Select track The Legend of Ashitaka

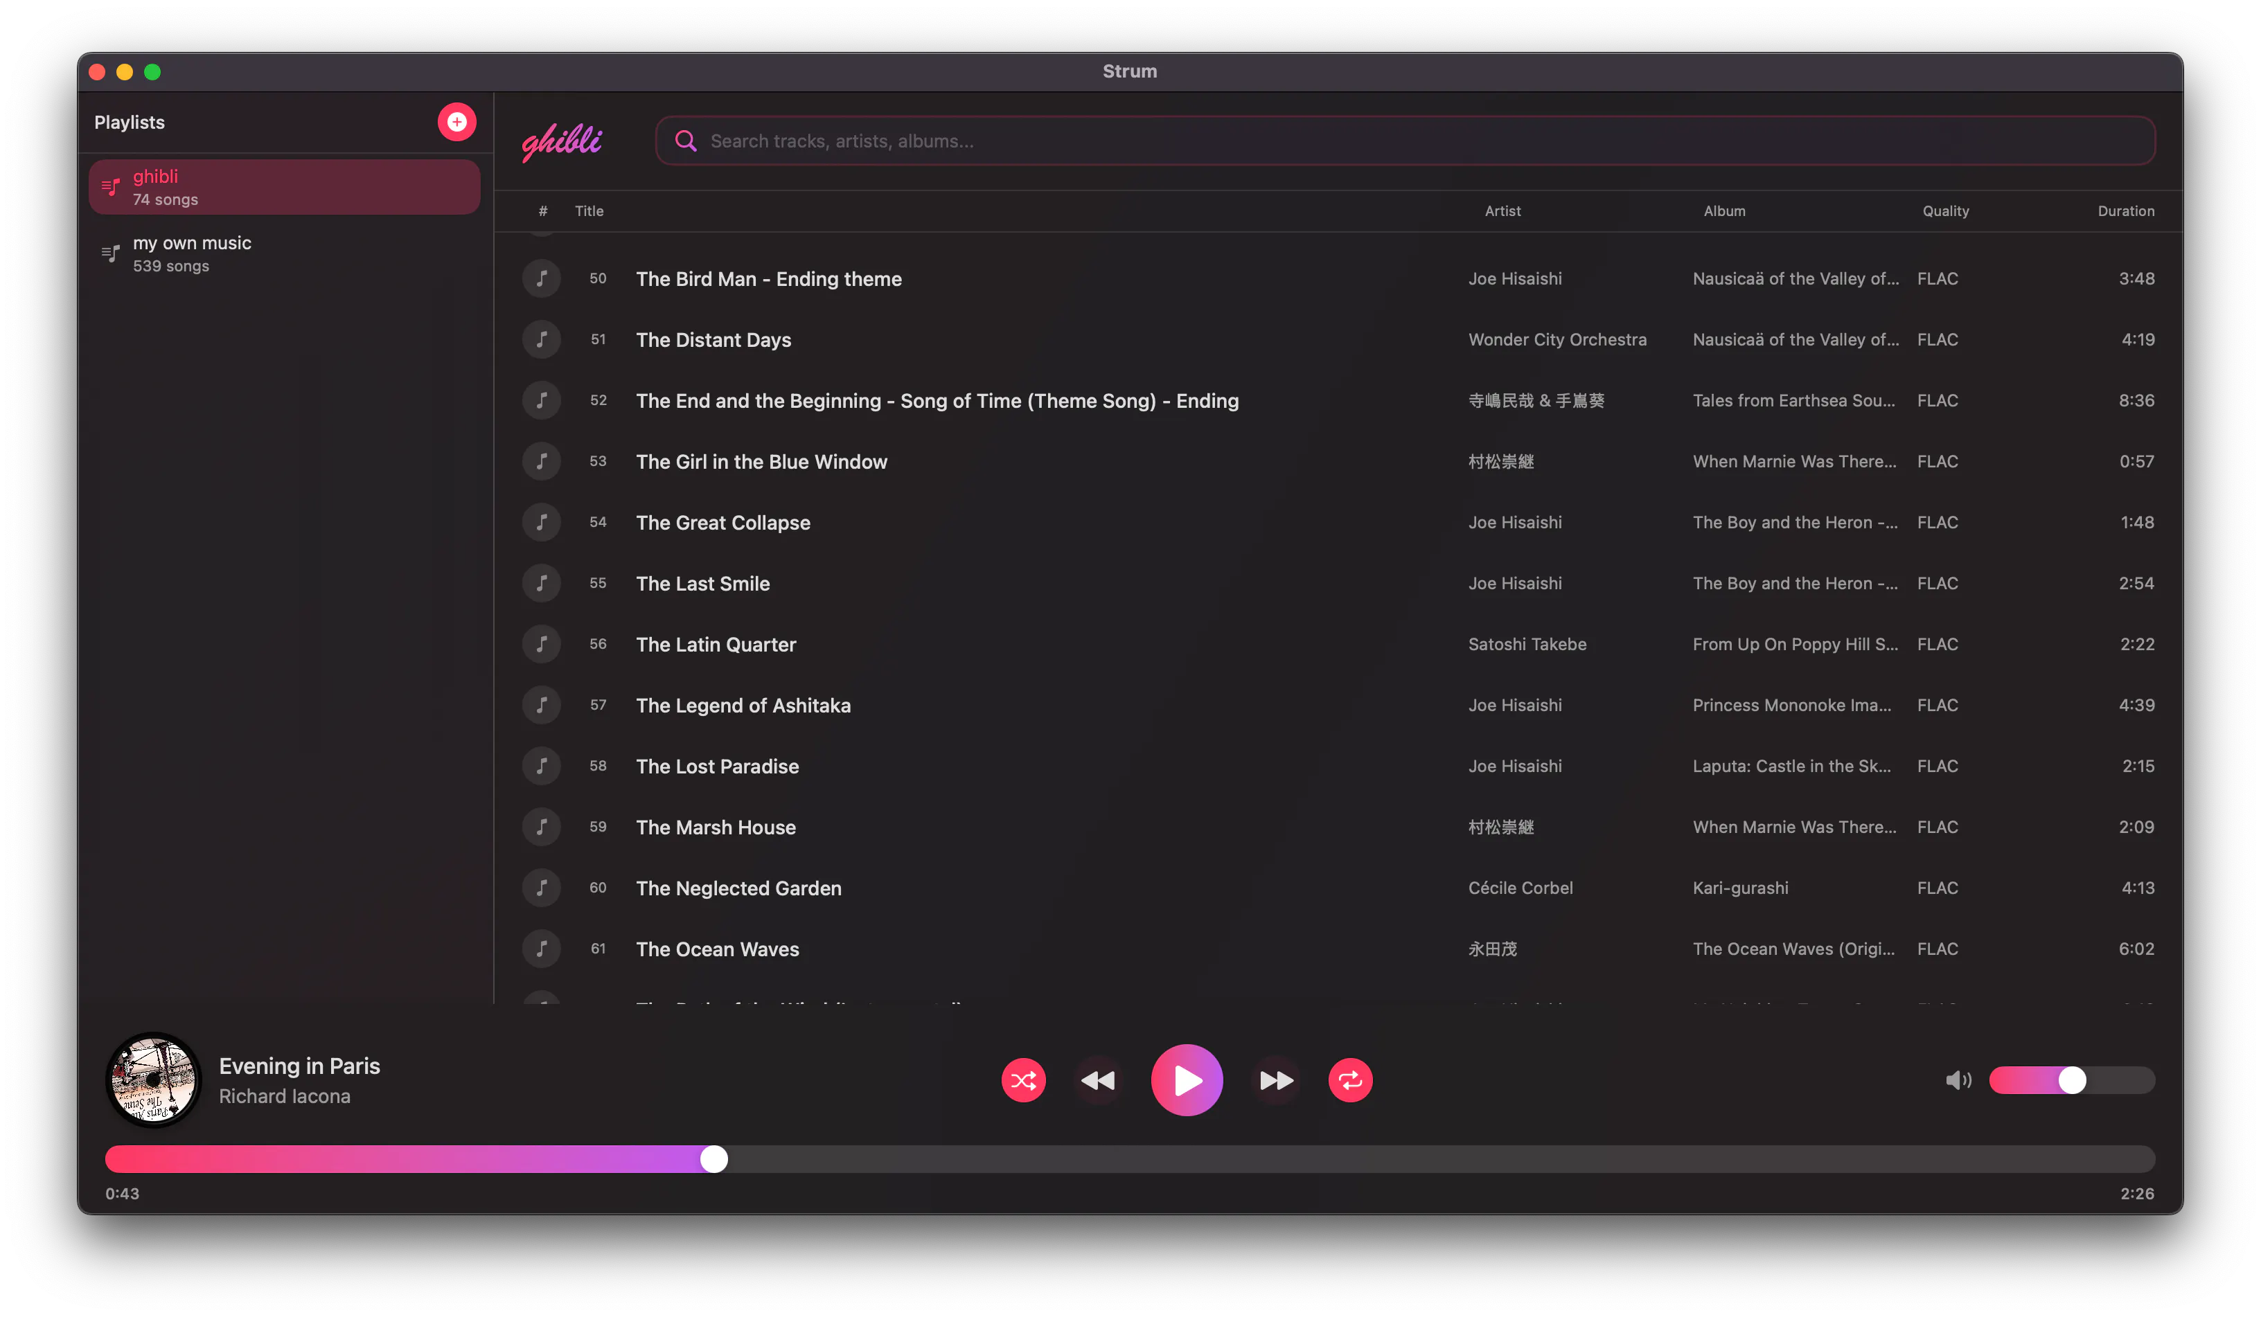click(x=743, y=705)
